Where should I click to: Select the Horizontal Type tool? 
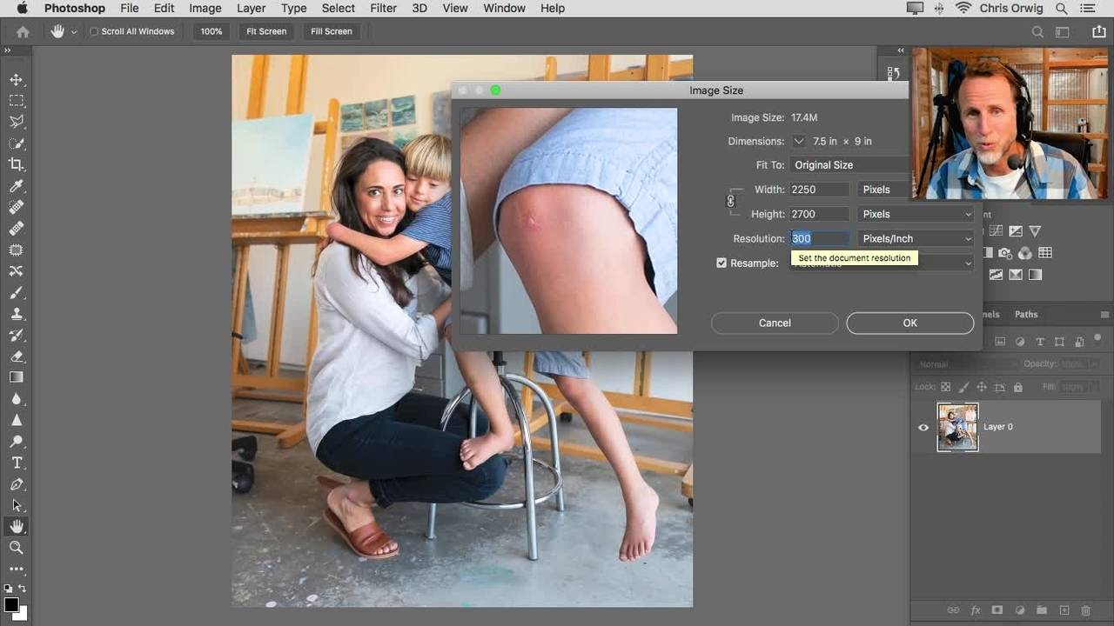(16, 463)
